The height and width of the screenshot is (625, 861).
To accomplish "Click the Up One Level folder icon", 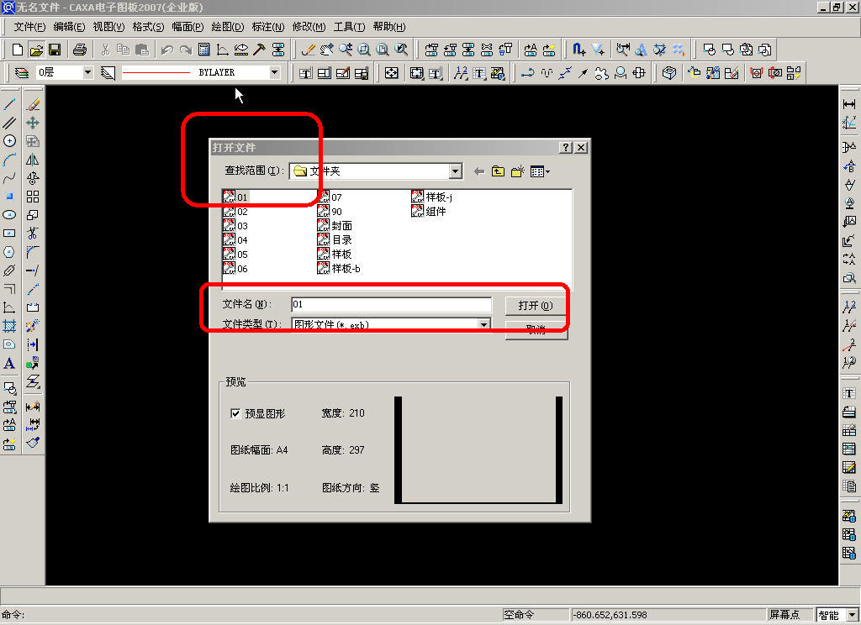I will (498, 171).
